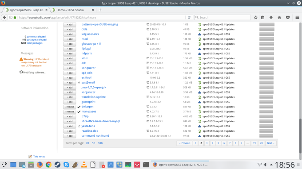Add the java-1_7_0-openjdk package
Image resolution: width=302 pixels, height=169 pixels.
click(70, 88)
